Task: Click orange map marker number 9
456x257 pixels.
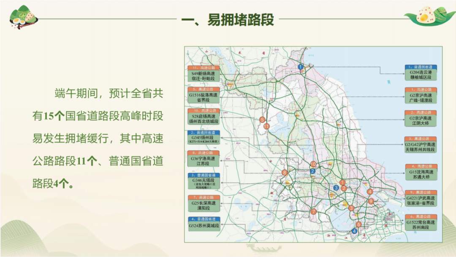Action: (371, 201)
